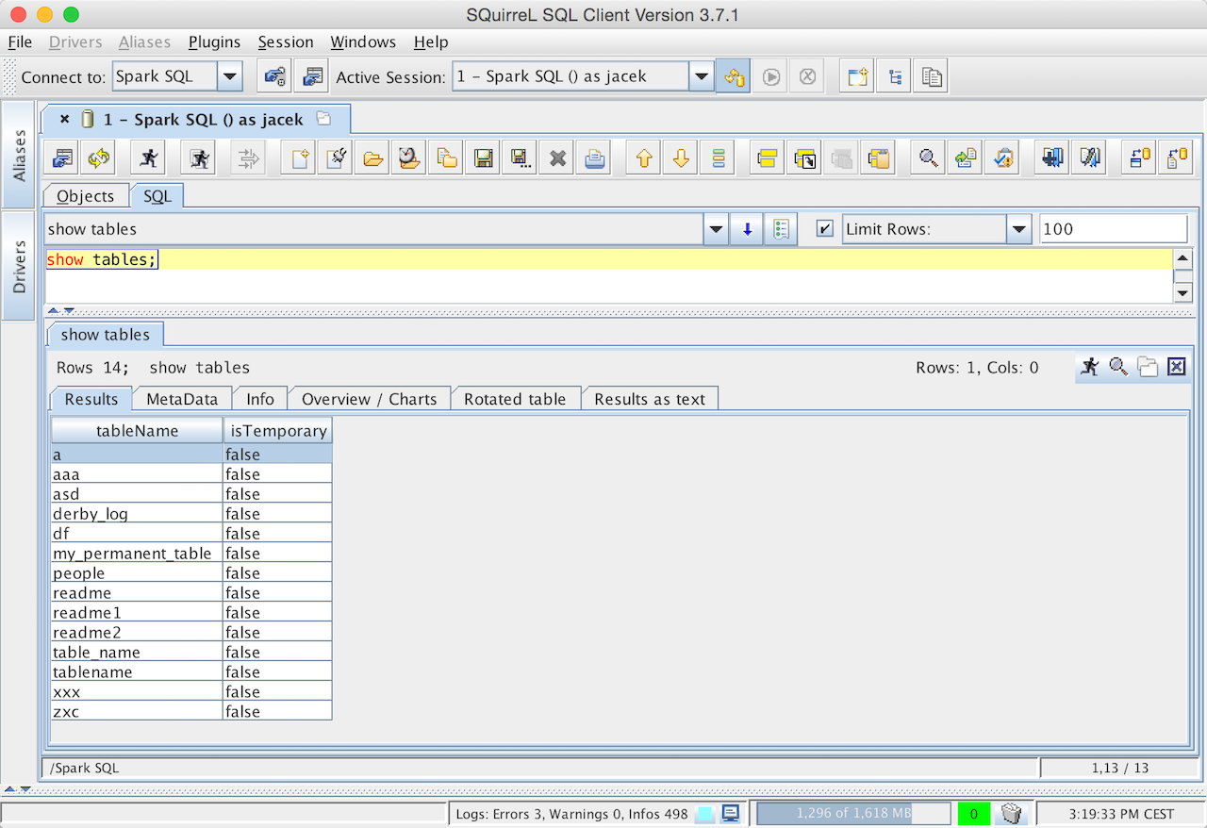The width and height of the screenshot is (1207, 828).
Task: Click the yellow up arrow icon
Action: (x=644, y=158)
